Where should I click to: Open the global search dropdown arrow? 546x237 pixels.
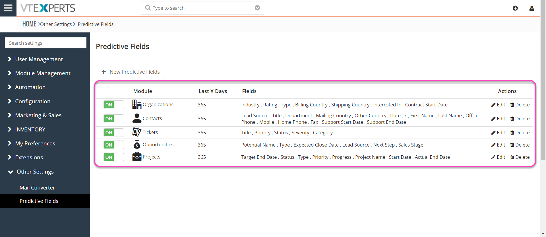[x=257, y=8]
